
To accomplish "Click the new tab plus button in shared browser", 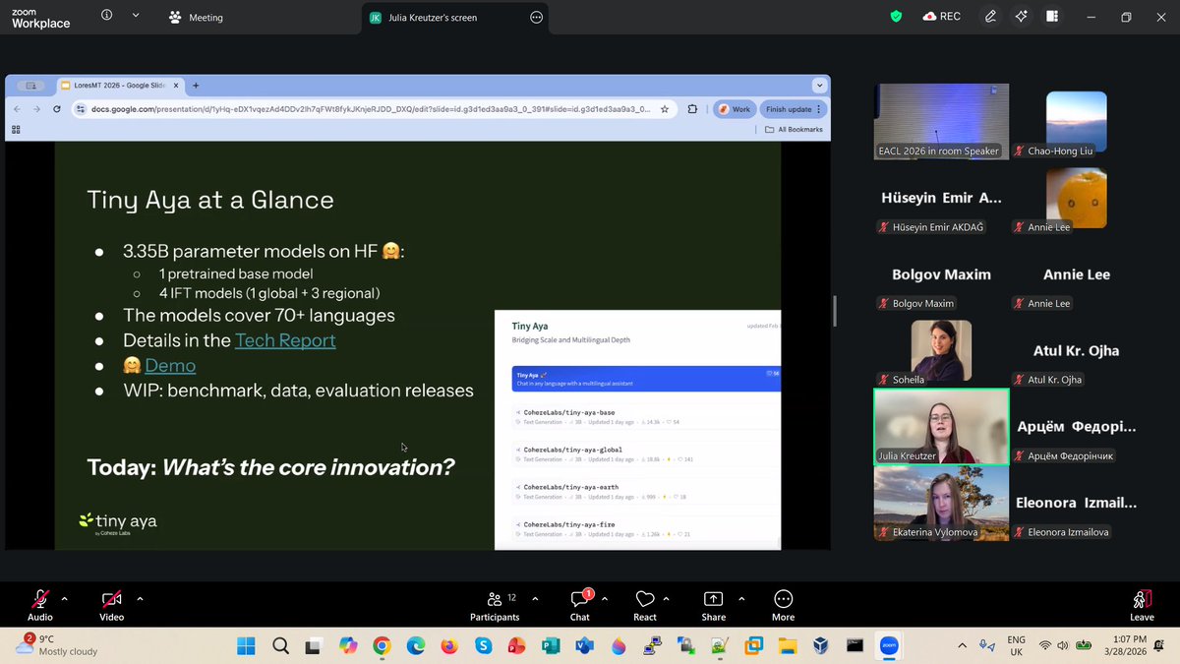I will coord(196,86).
